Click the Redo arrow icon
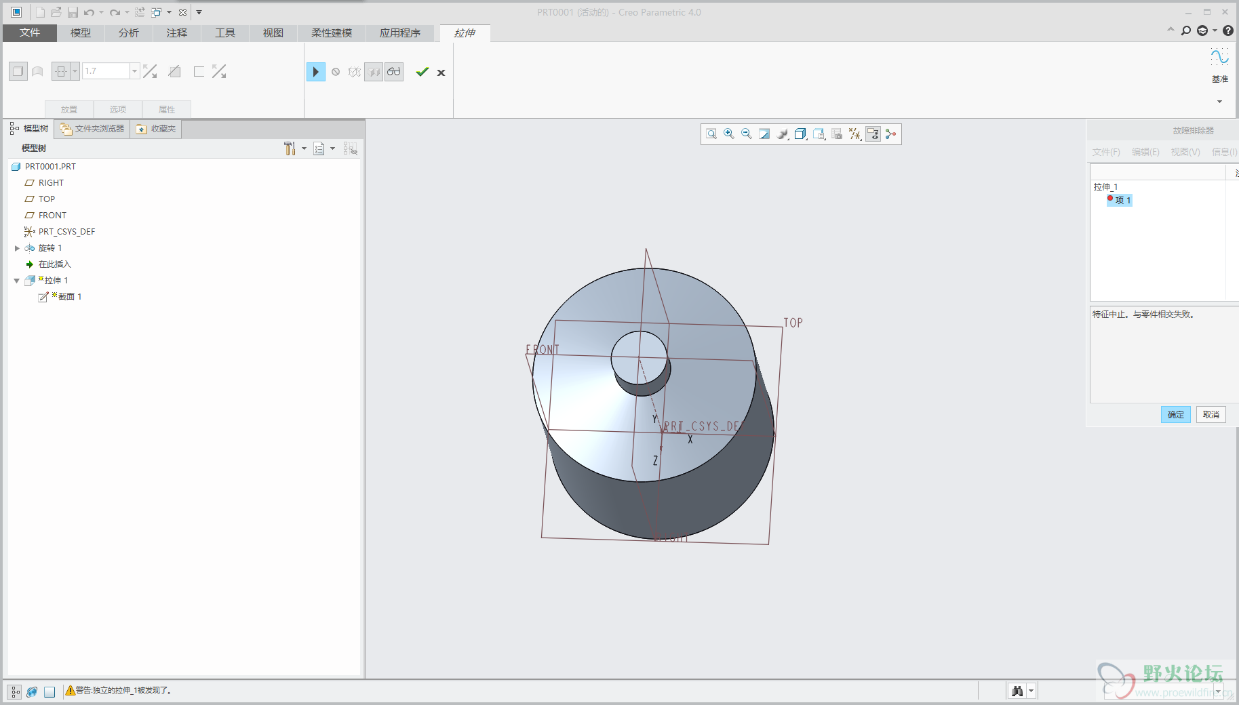1239x705 pixels. pos(115,12)
